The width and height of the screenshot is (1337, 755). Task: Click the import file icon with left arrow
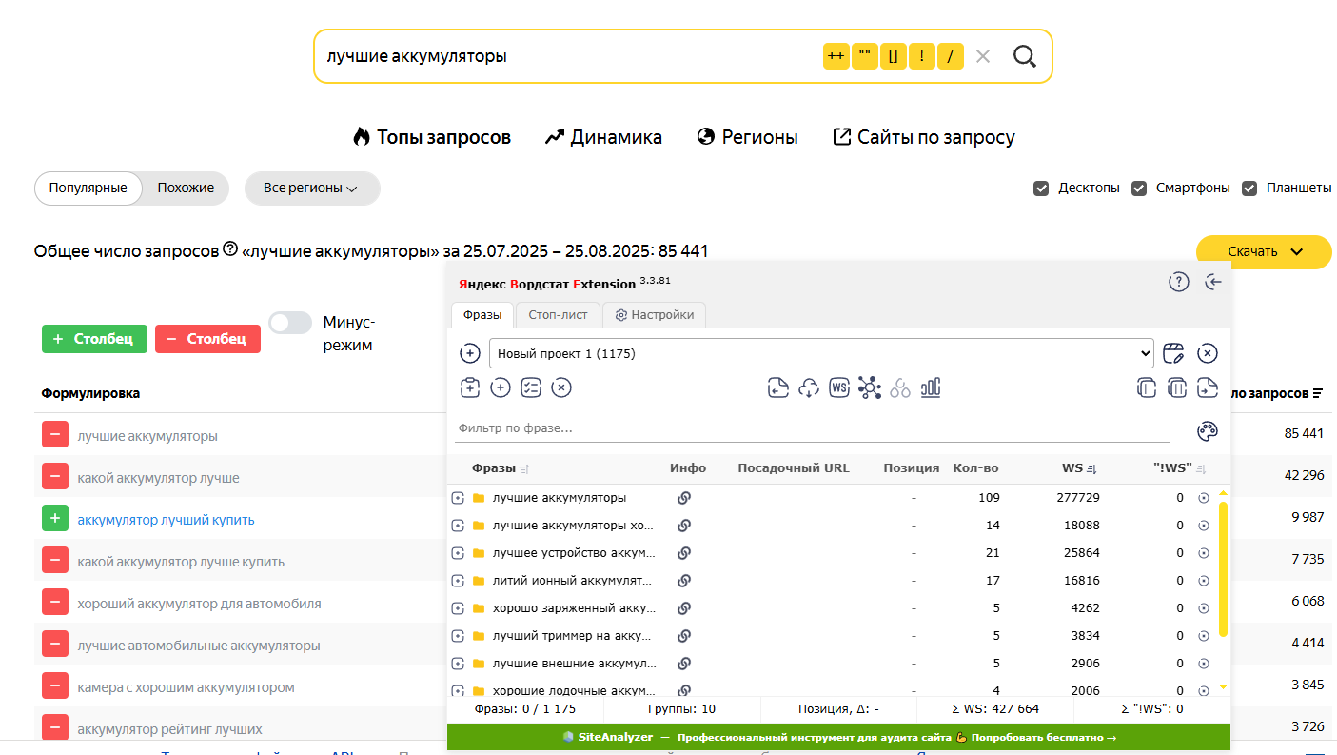[x=778, y=387]
